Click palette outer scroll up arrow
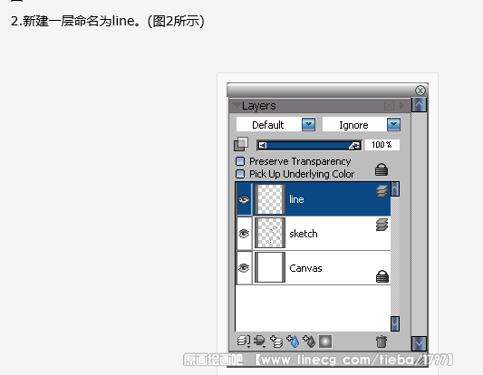483x375 pixels. [419, 105]
